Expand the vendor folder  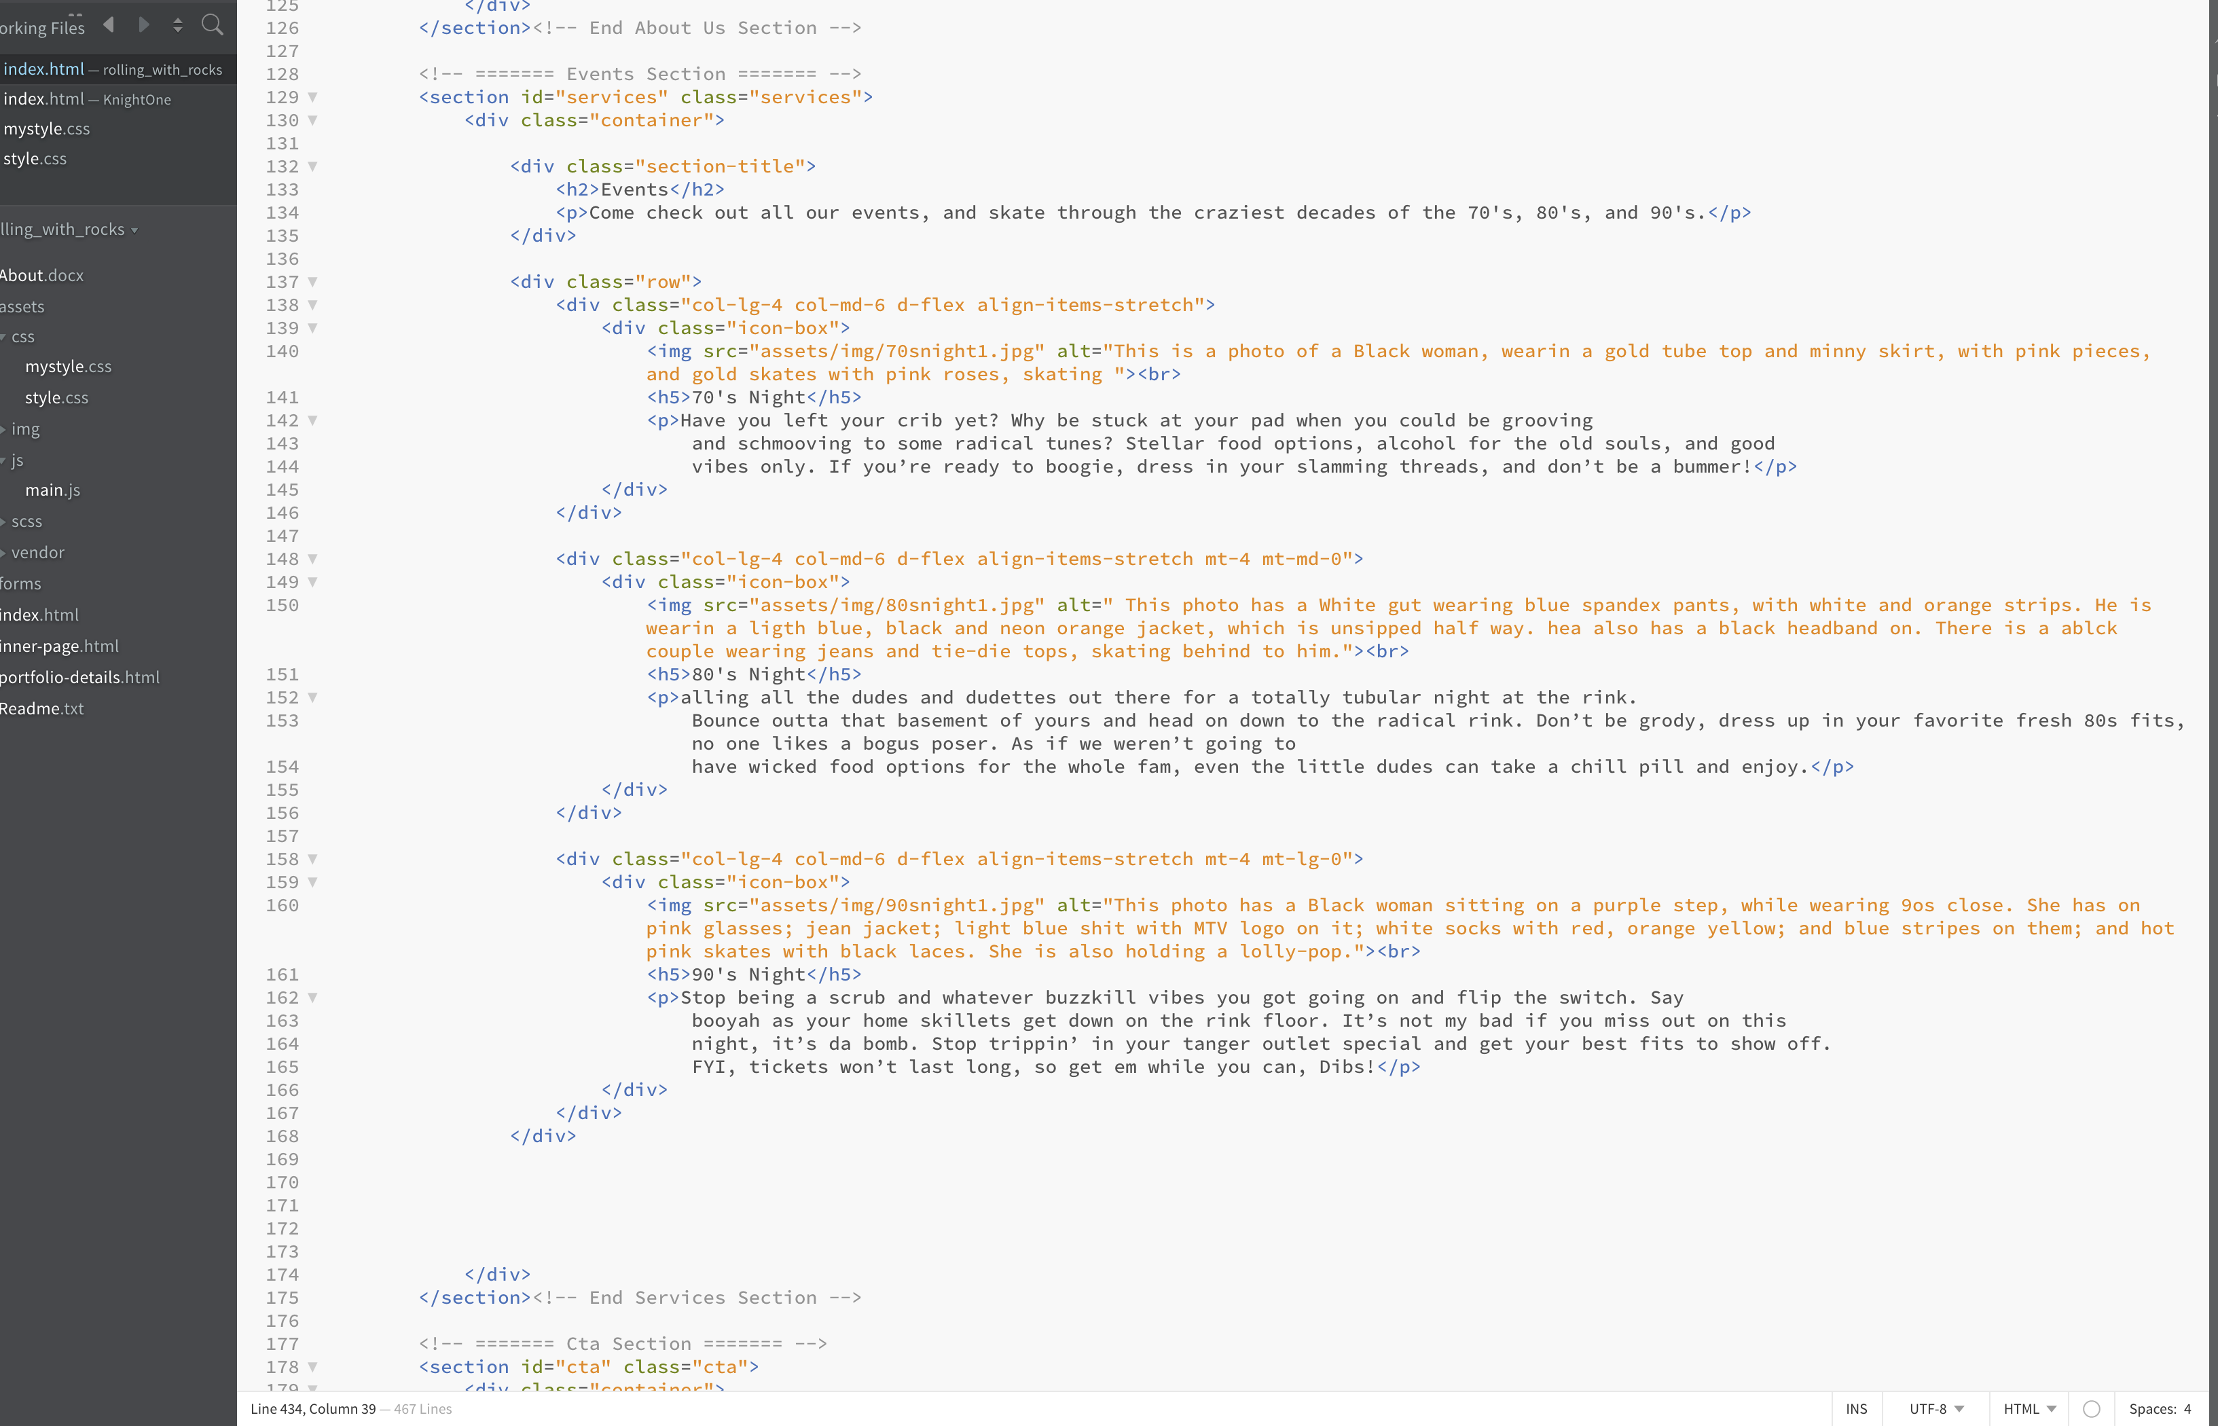click(37, 553)
